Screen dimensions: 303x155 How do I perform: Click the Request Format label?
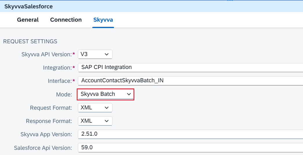click(51, 108)
